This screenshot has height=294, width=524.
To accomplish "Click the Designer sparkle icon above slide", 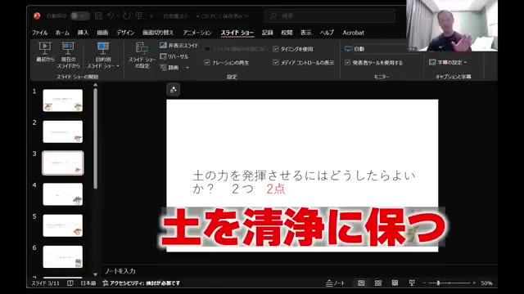I will click(x=173, y=90).
